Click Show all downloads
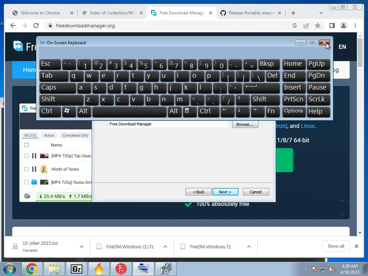This screenshot has width=368, height=276. point(336,246)
